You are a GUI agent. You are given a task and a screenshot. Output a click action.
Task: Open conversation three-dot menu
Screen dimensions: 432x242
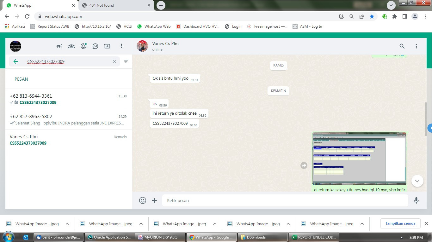point(416,46)
